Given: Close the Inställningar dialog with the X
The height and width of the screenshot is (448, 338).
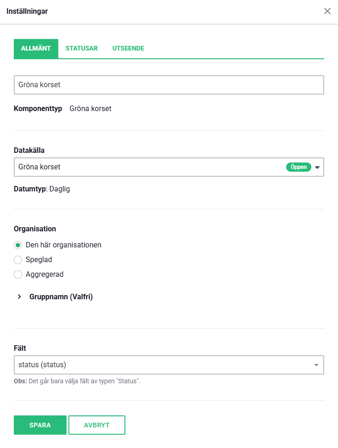Looking at the screenshot, I should (x=327, y=11).
